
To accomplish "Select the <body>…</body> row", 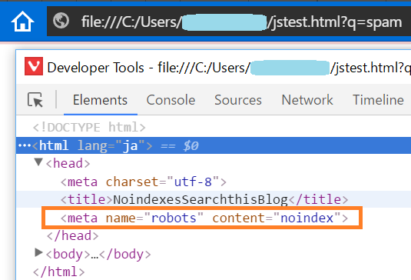I will coord(98,254).
